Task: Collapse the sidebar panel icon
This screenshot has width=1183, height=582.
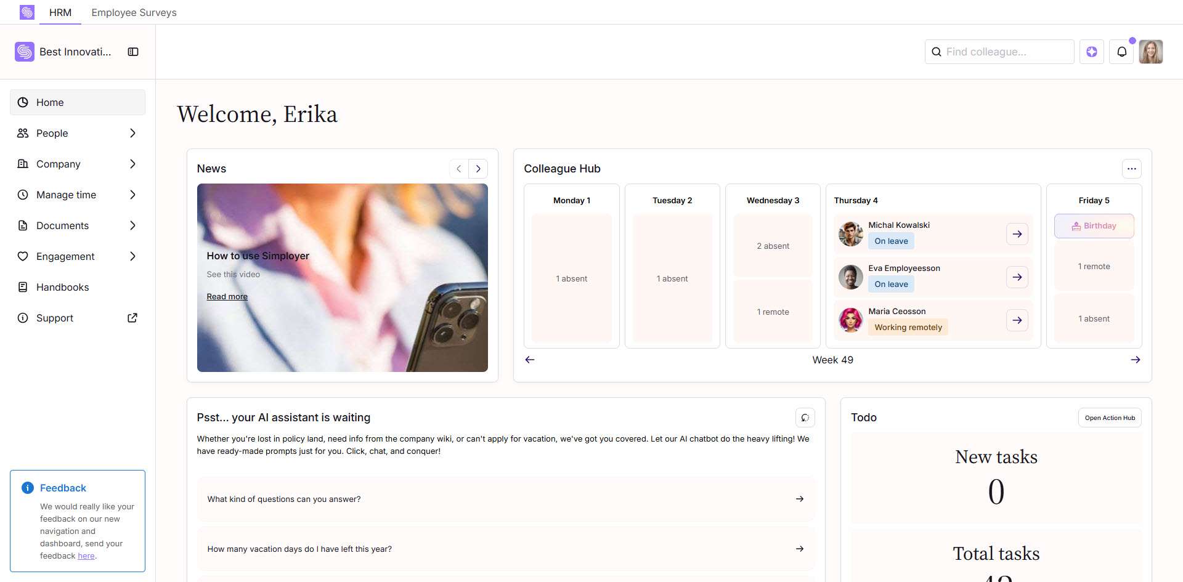Action: [133, 52]
